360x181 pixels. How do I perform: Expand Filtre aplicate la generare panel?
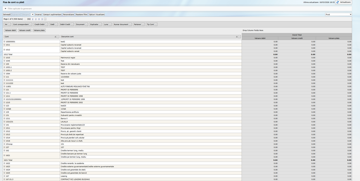5,8
